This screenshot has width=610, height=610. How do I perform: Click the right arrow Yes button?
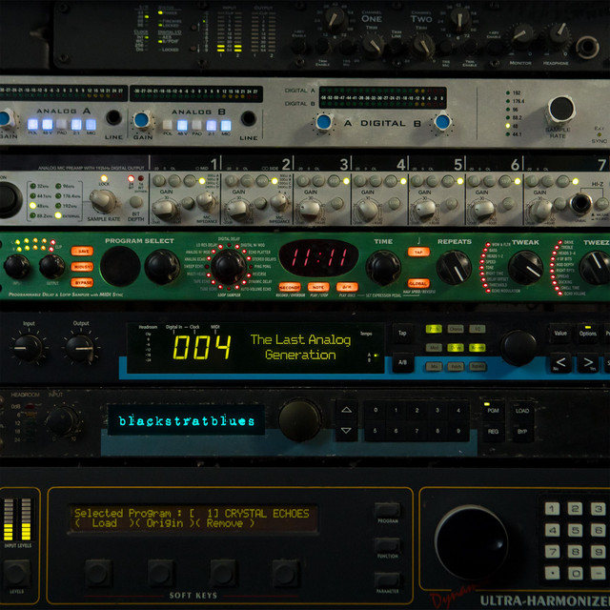pos(588,363)
